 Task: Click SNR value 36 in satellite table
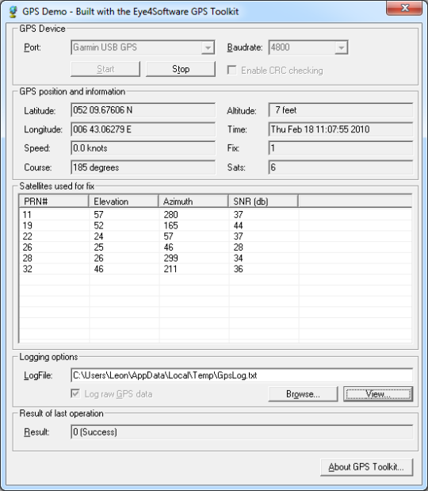tap(238, 269)
